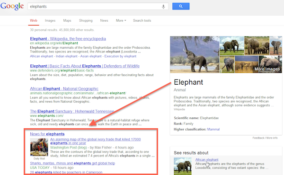Switch to the Maps tab
The width and height of the screenshot is (284, 175).
[67, 21]
